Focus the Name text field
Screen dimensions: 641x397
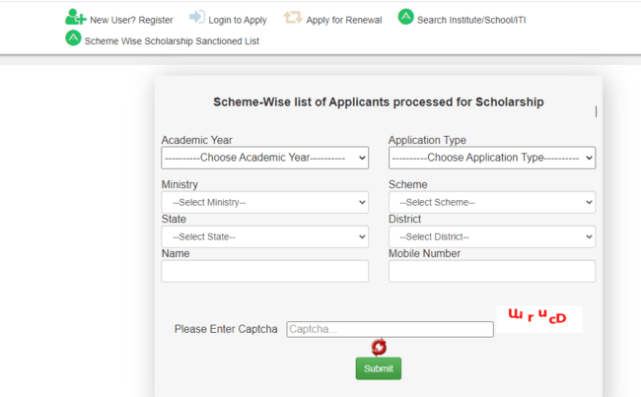point(264,271)
